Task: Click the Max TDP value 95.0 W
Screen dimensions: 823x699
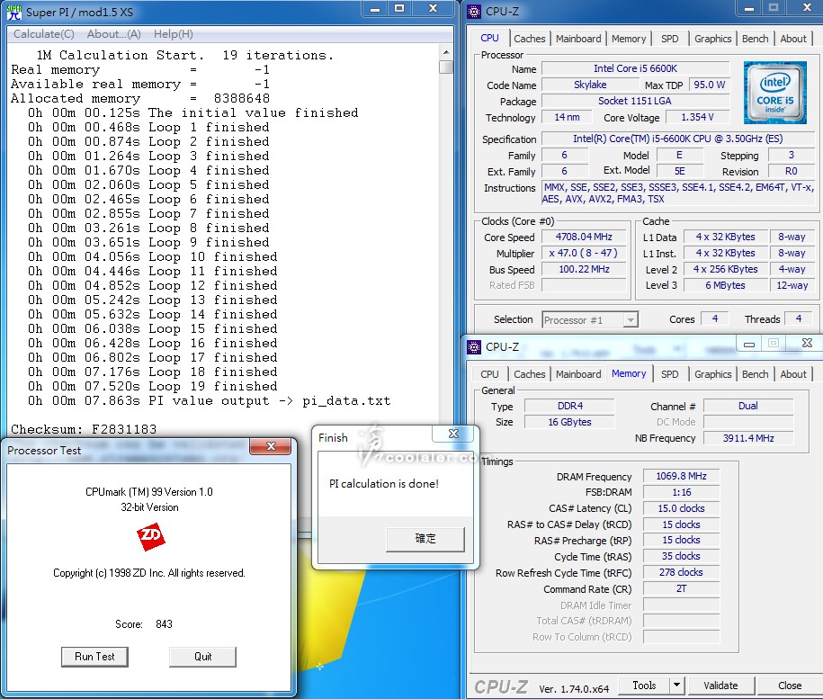Action: (x=709, y=85)
